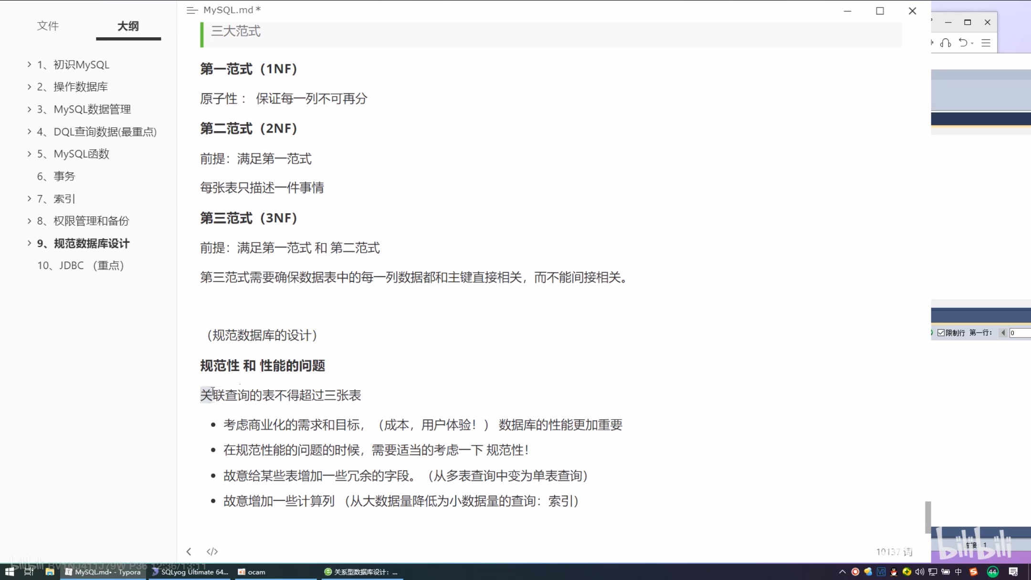1031x580 pixels.
Task: Toggle the 限制行 checkbox
Action: pyautogui.click(x=941, y=333)
